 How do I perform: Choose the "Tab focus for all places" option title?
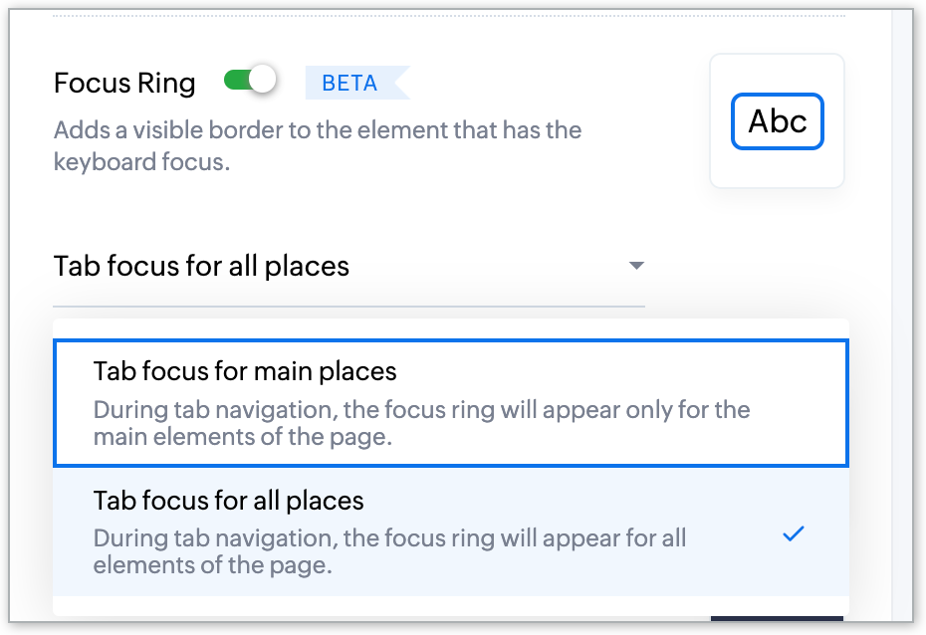(228, 500)
